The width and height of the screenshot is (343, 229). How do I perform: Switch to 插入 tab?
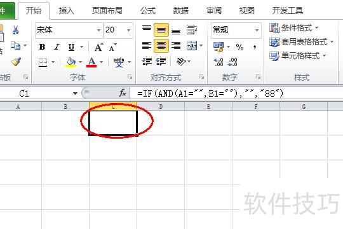[x=67, y=11]
